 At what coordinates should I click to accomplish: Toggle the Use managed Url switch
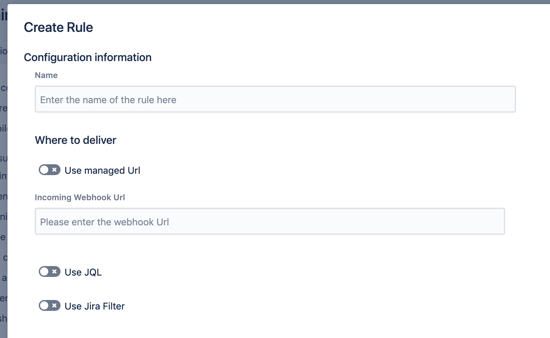point(50,170)
